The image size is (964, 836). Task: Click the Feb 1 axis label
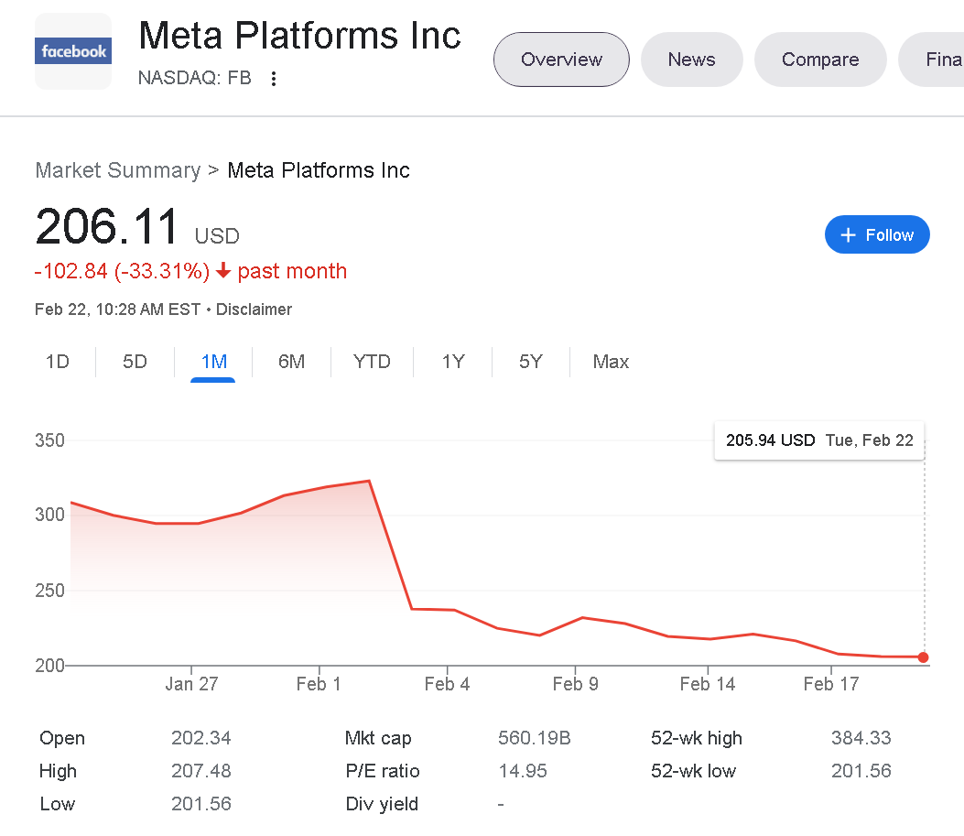click(x=319, y=684)
